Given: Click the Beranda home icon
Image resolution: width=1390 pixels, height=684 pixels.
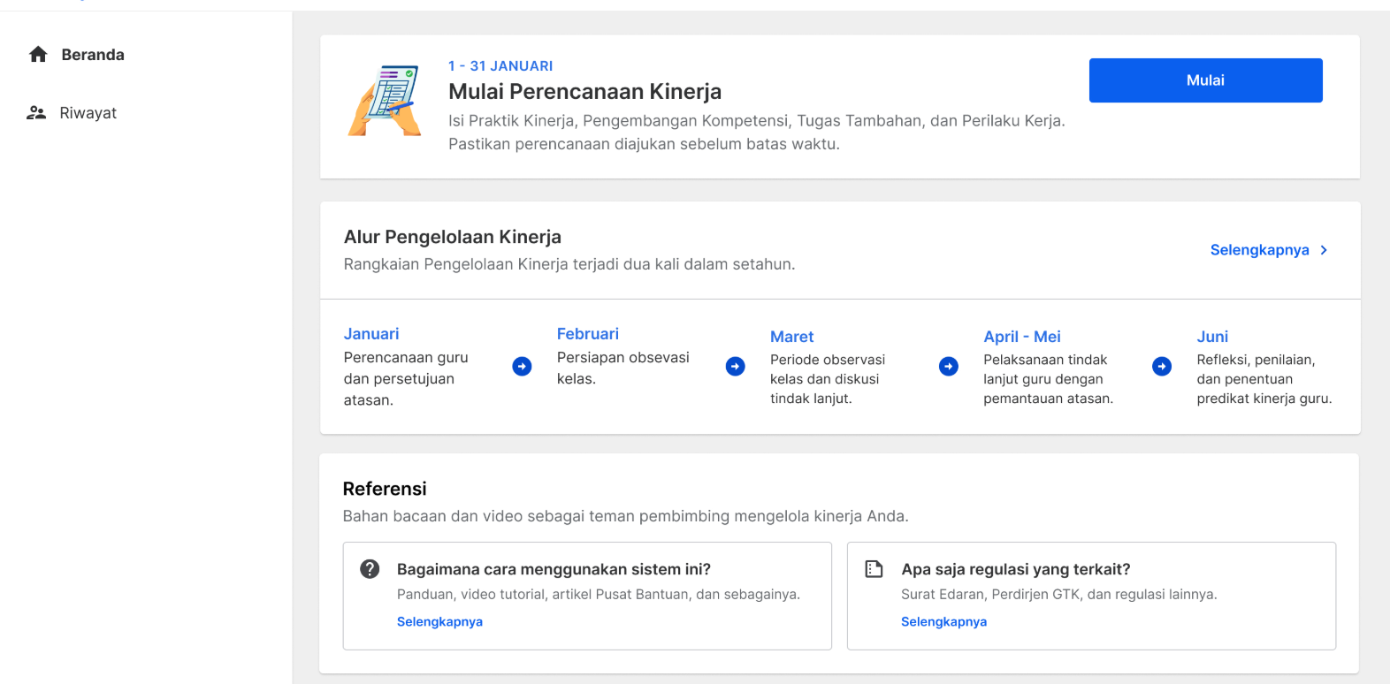Looking at the screenshot, I should [x=38, y=55].
